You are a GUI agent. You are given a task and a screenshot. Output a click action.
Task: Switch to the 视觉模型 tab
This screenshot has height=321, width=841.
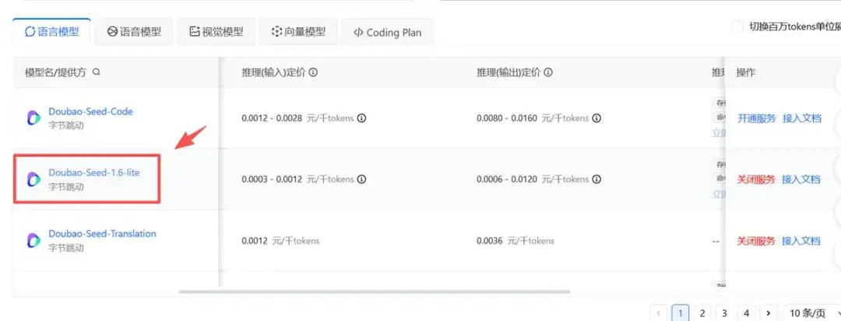coord(216,32)
